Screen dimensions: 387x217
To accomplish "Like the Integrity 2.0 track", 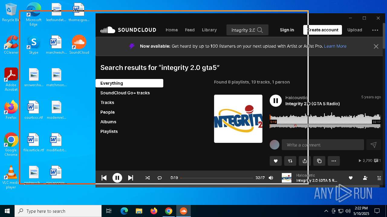I will tap(276, 161).
